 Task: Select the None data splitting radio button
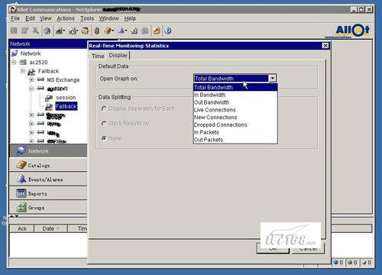coord(104,138)
